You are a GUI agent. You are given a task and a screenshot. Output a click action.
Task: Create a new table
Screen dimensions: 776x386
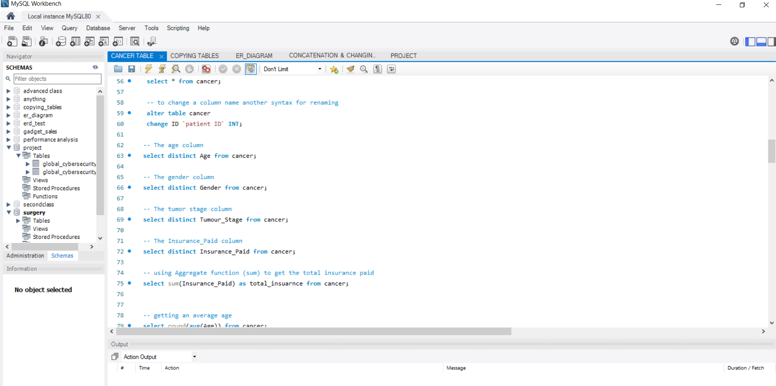point(75,41)
